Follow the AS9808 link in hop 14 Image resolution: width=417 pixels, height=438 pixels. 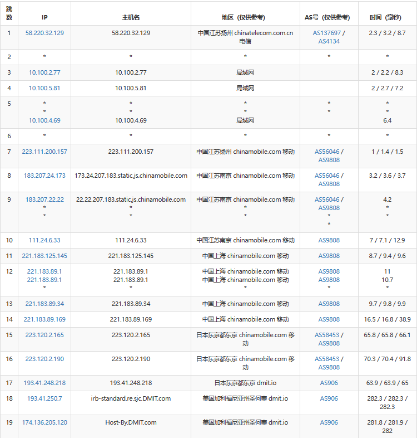[x=329, y=319]
